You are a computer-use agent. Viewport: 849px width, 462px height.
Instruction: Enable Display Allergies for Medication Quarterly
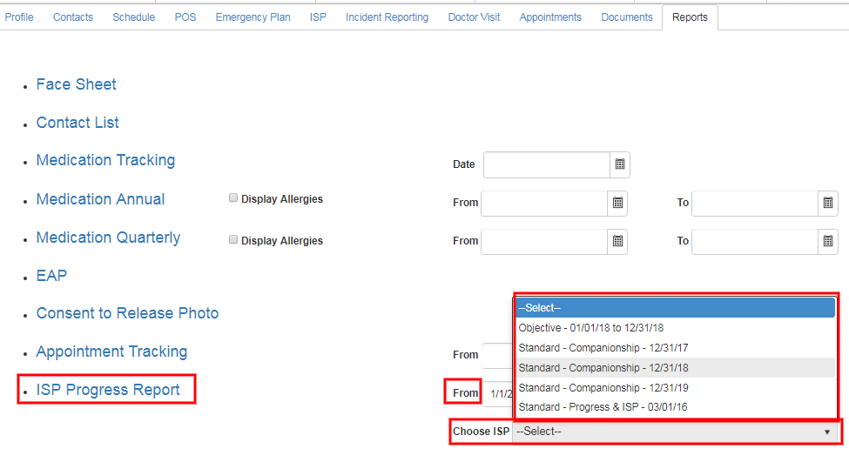233,240
